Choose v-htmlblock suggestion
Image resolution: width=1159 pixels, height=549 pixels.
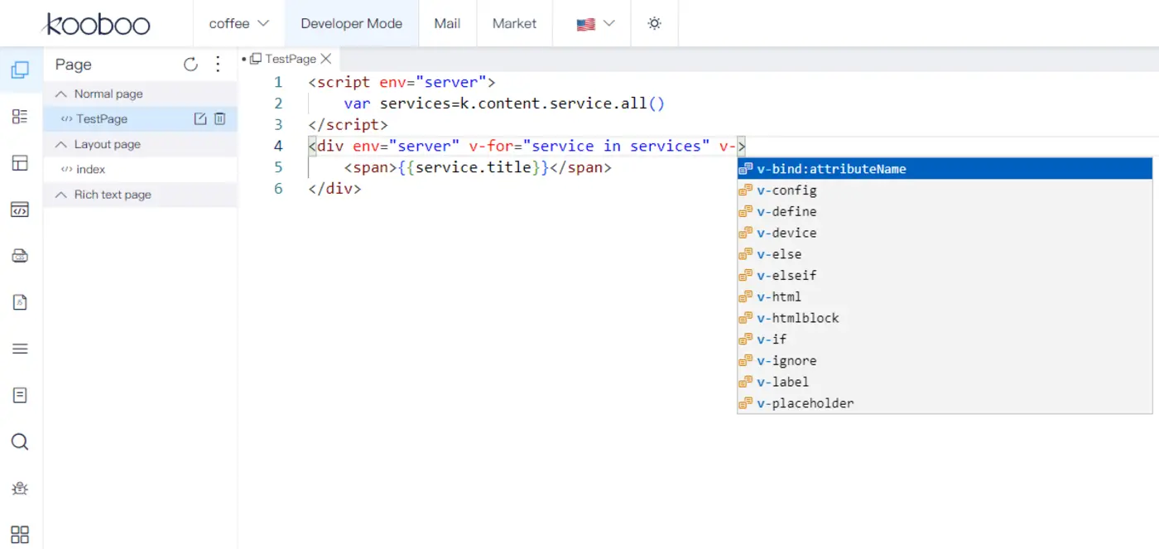tap(945, 318)
